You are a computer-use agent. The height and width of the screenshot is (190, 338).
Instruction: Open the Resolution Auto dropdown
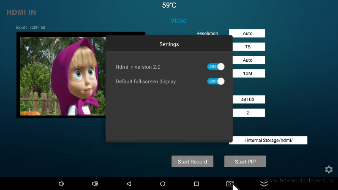tap(247, 33)
